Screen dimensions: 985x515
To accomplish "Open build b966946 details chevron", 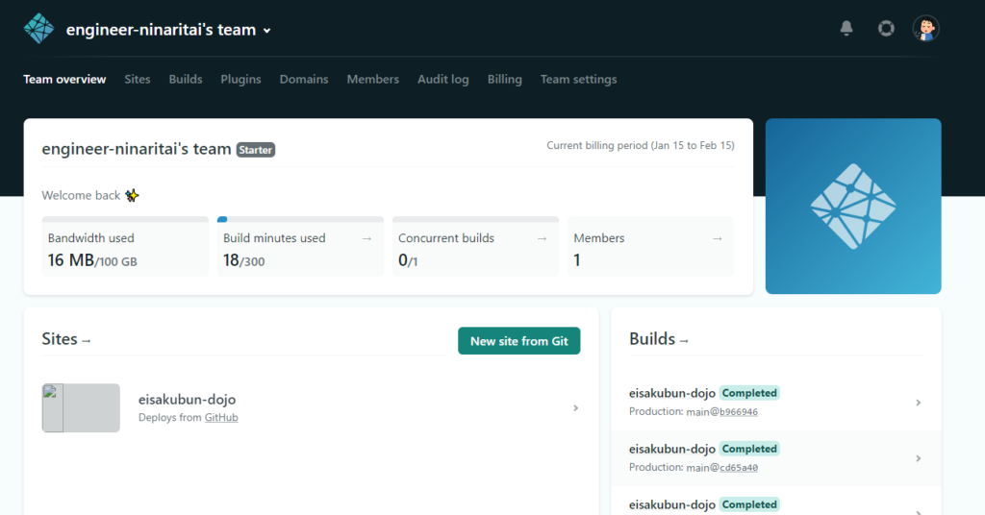I will click(919, 403).
